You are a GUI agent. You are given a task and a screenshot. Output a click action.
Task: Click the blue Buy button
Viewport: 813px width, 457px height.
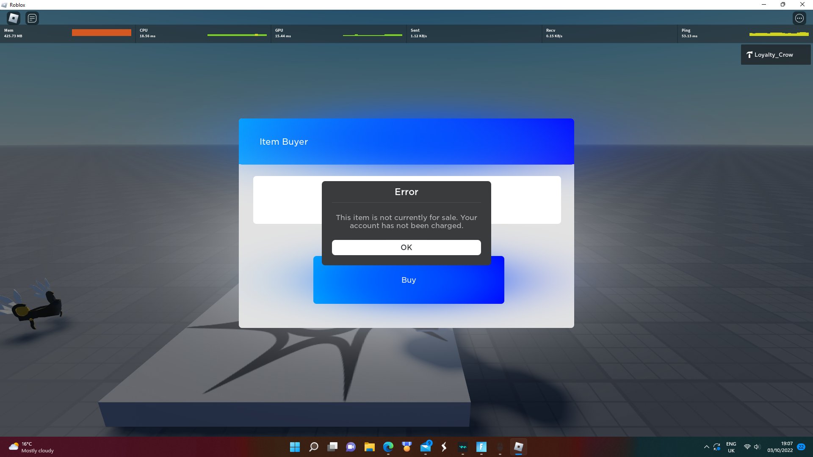408,288
